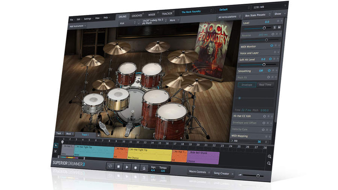Image resolution: width=338 pixels, height=190 pixels.
Task: Enable Hi-Hat CC Edit power button
Action: (x=264, y=116)
